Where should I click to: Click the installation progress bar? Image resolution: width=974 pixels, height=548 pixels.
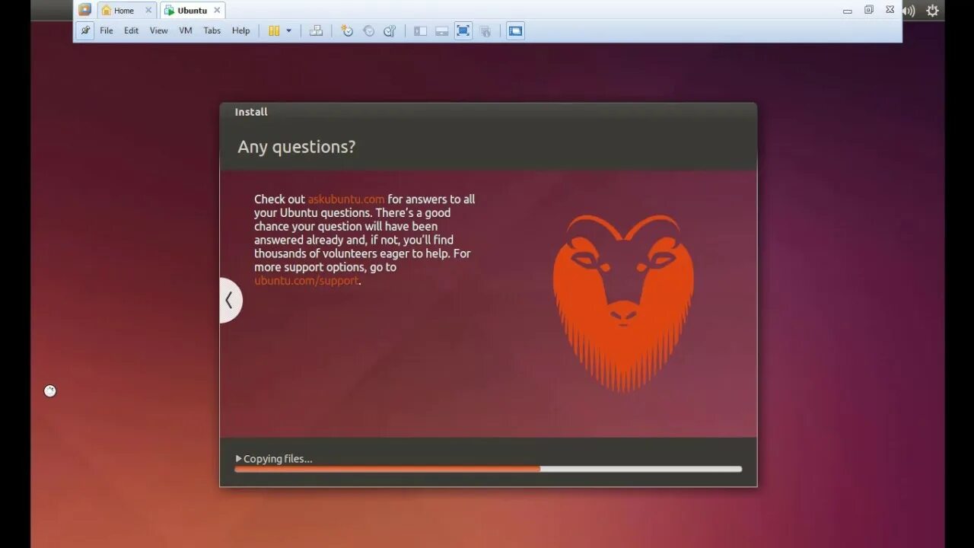click(x=488, y=470)
